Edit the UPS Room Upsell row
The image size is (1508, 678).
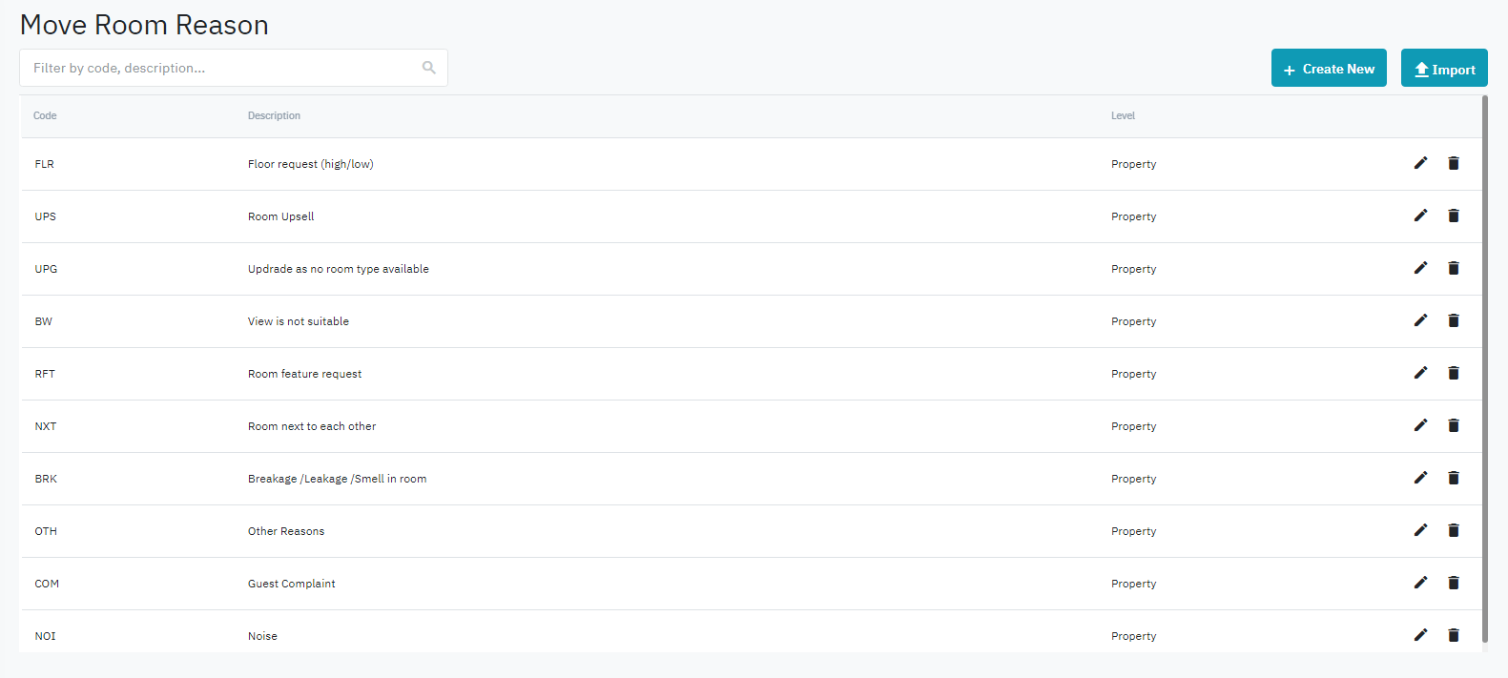(1420, 216)
